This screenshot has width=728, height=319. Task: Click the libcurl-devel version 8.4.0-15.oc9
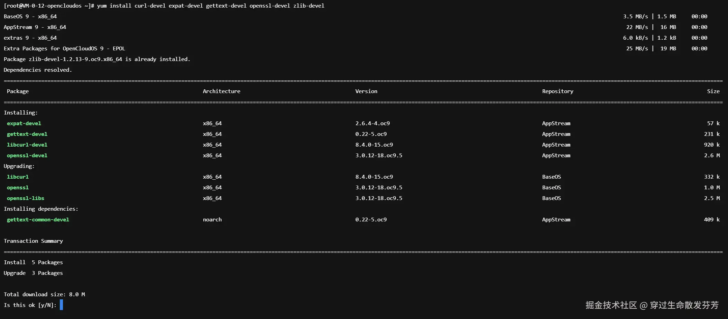click(x=374, y=145)
